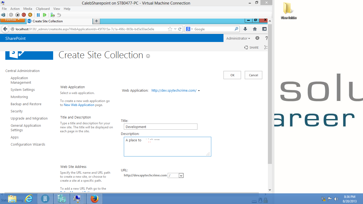Viewport: 363px width, 204px height.
Task: Open the New folder desktop icon
Action: tap(289, 11)
